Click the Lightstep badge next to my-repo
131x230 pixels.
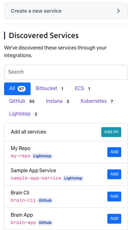point(42,156)
